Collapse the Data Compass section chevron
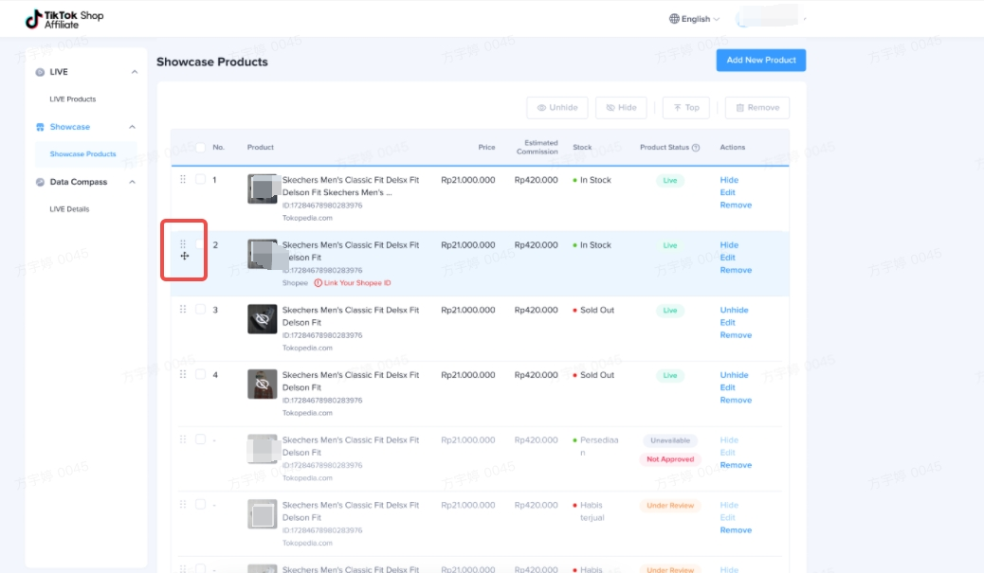The width and height of the screenshot is (984, 573). (132, 182)
